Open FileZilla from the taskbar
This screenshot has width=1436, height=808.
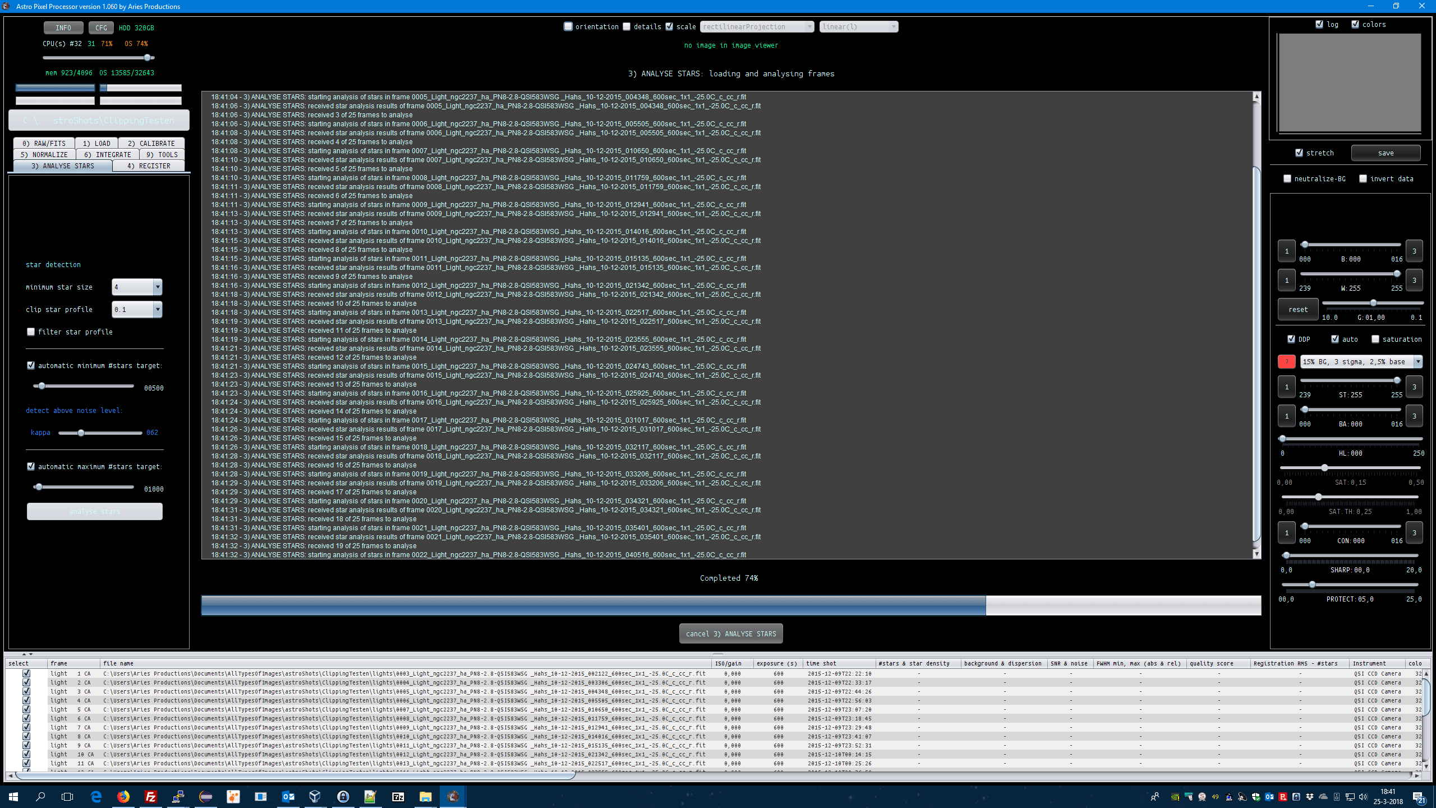(151, 796)
